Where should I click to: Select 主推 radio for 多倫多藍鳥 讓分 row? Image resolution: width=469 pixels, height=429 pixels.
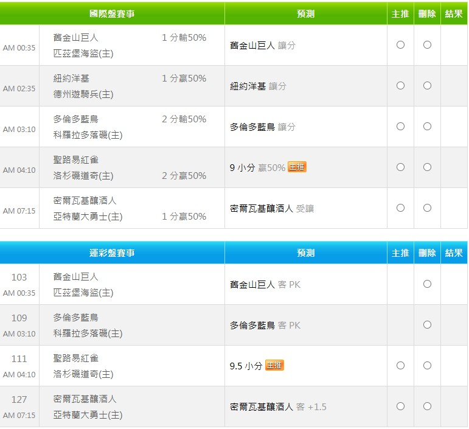point(400,126)
